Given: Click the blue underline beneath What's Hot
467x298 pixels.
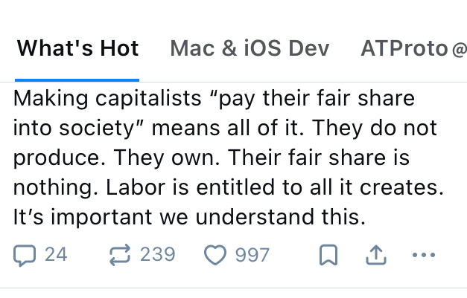Looking at the screenshot, I should 77,79.
